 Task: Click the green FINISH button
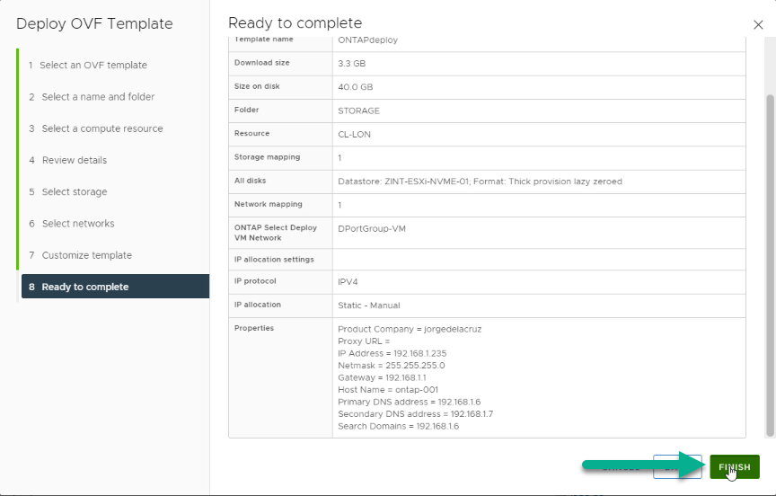tap(735, 466)
